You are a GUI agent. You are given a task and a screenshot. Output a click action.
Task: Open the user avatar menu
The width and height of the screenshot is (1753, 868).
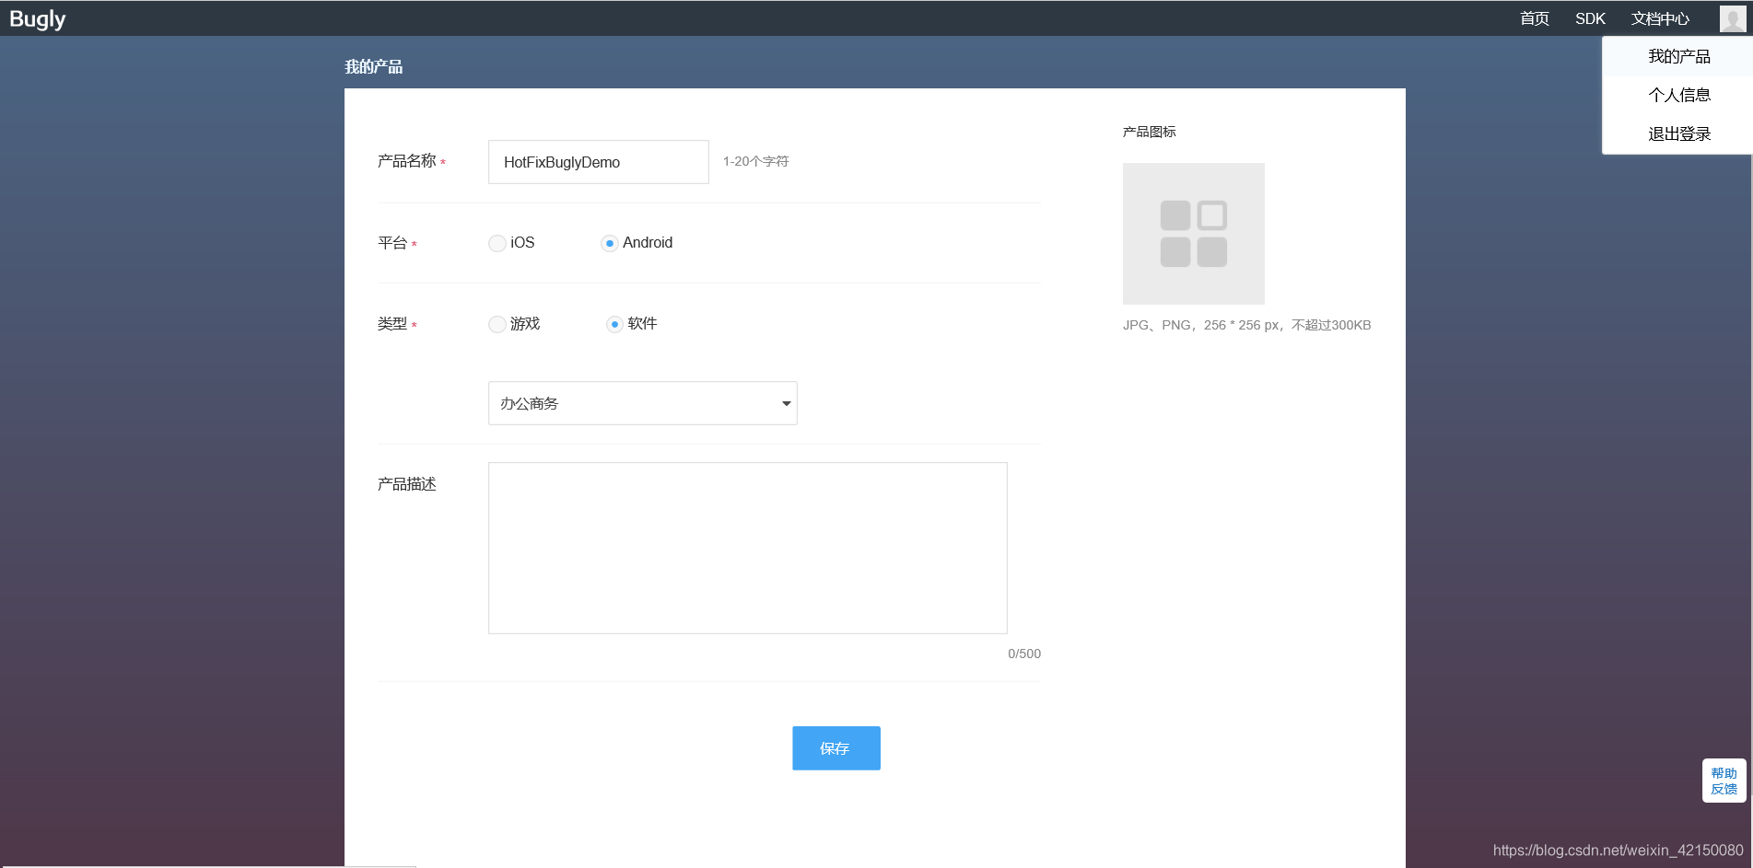(x=1732, y=18)
